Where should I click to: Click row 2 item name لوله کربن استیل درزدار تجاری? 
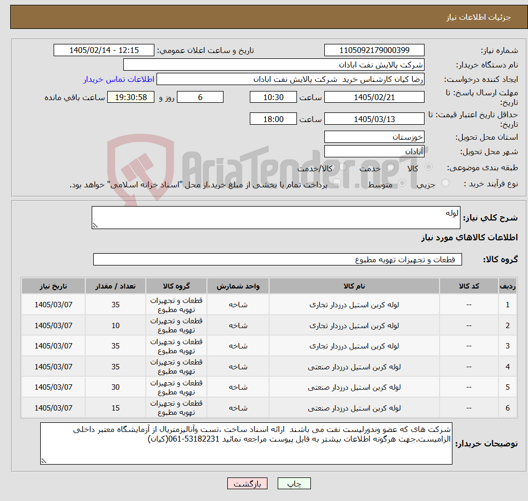[354, 325]
